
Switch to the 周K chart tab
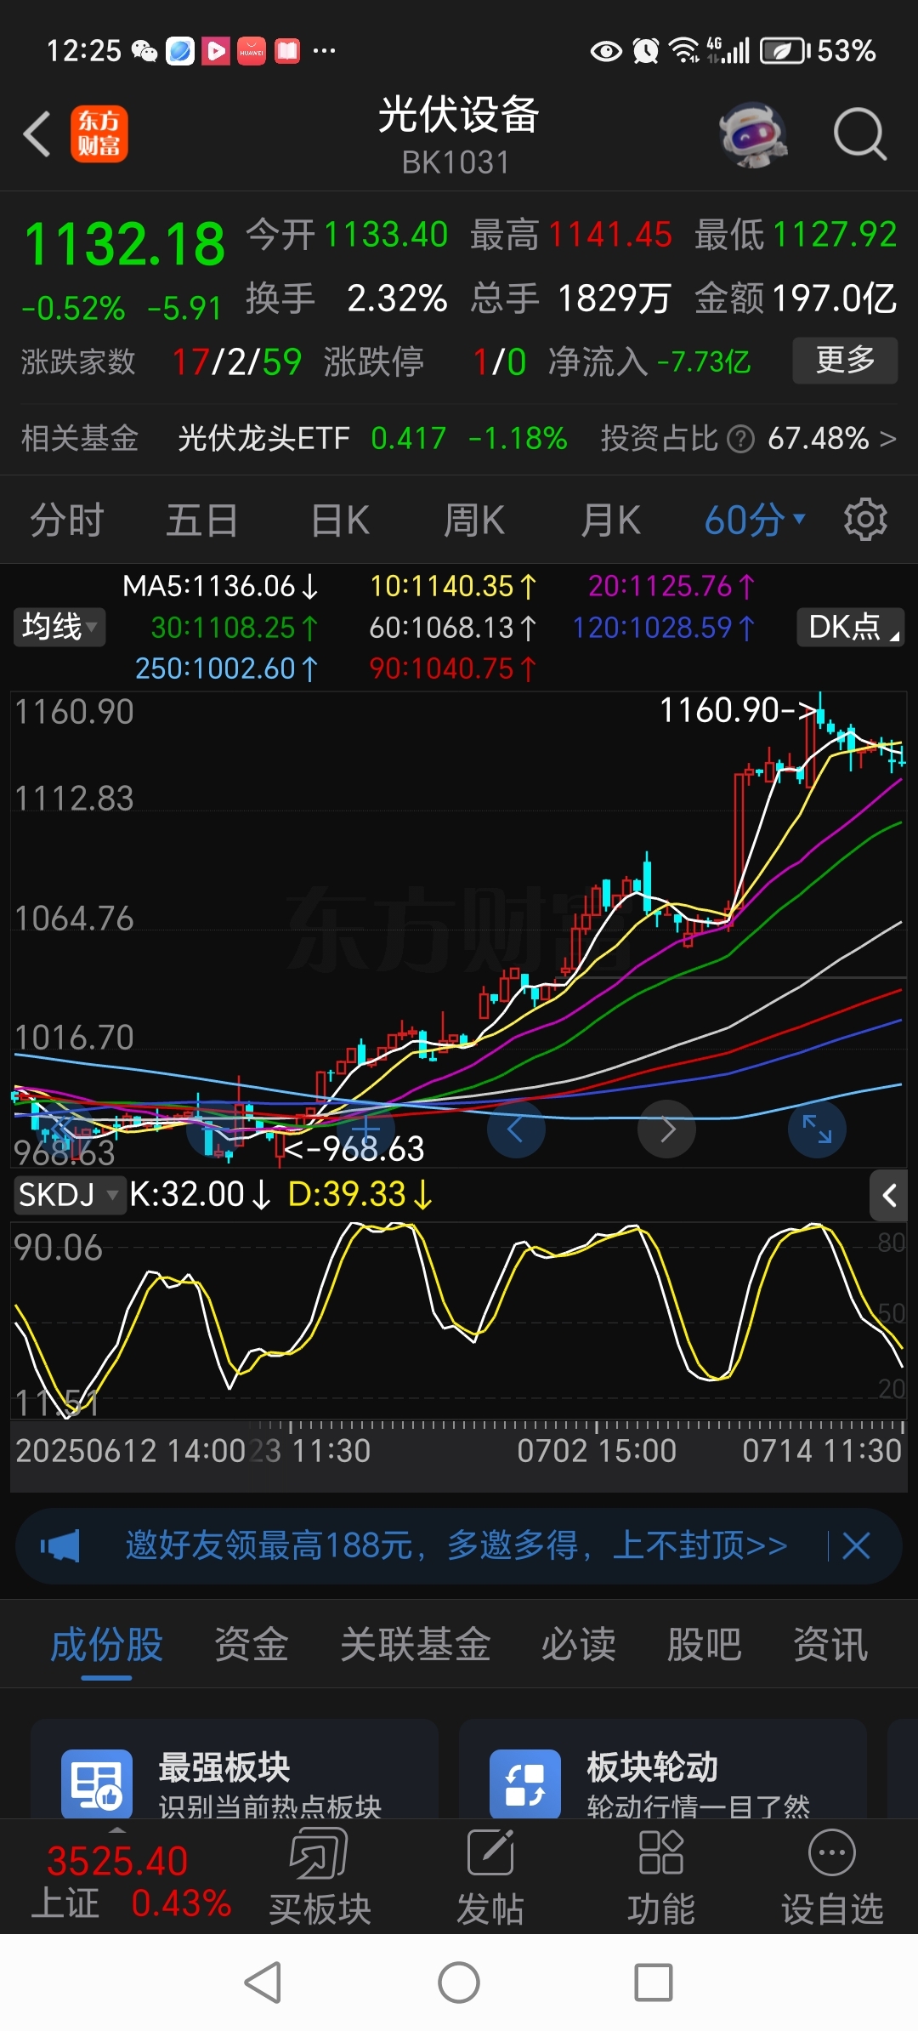click(x=474, y=520)
